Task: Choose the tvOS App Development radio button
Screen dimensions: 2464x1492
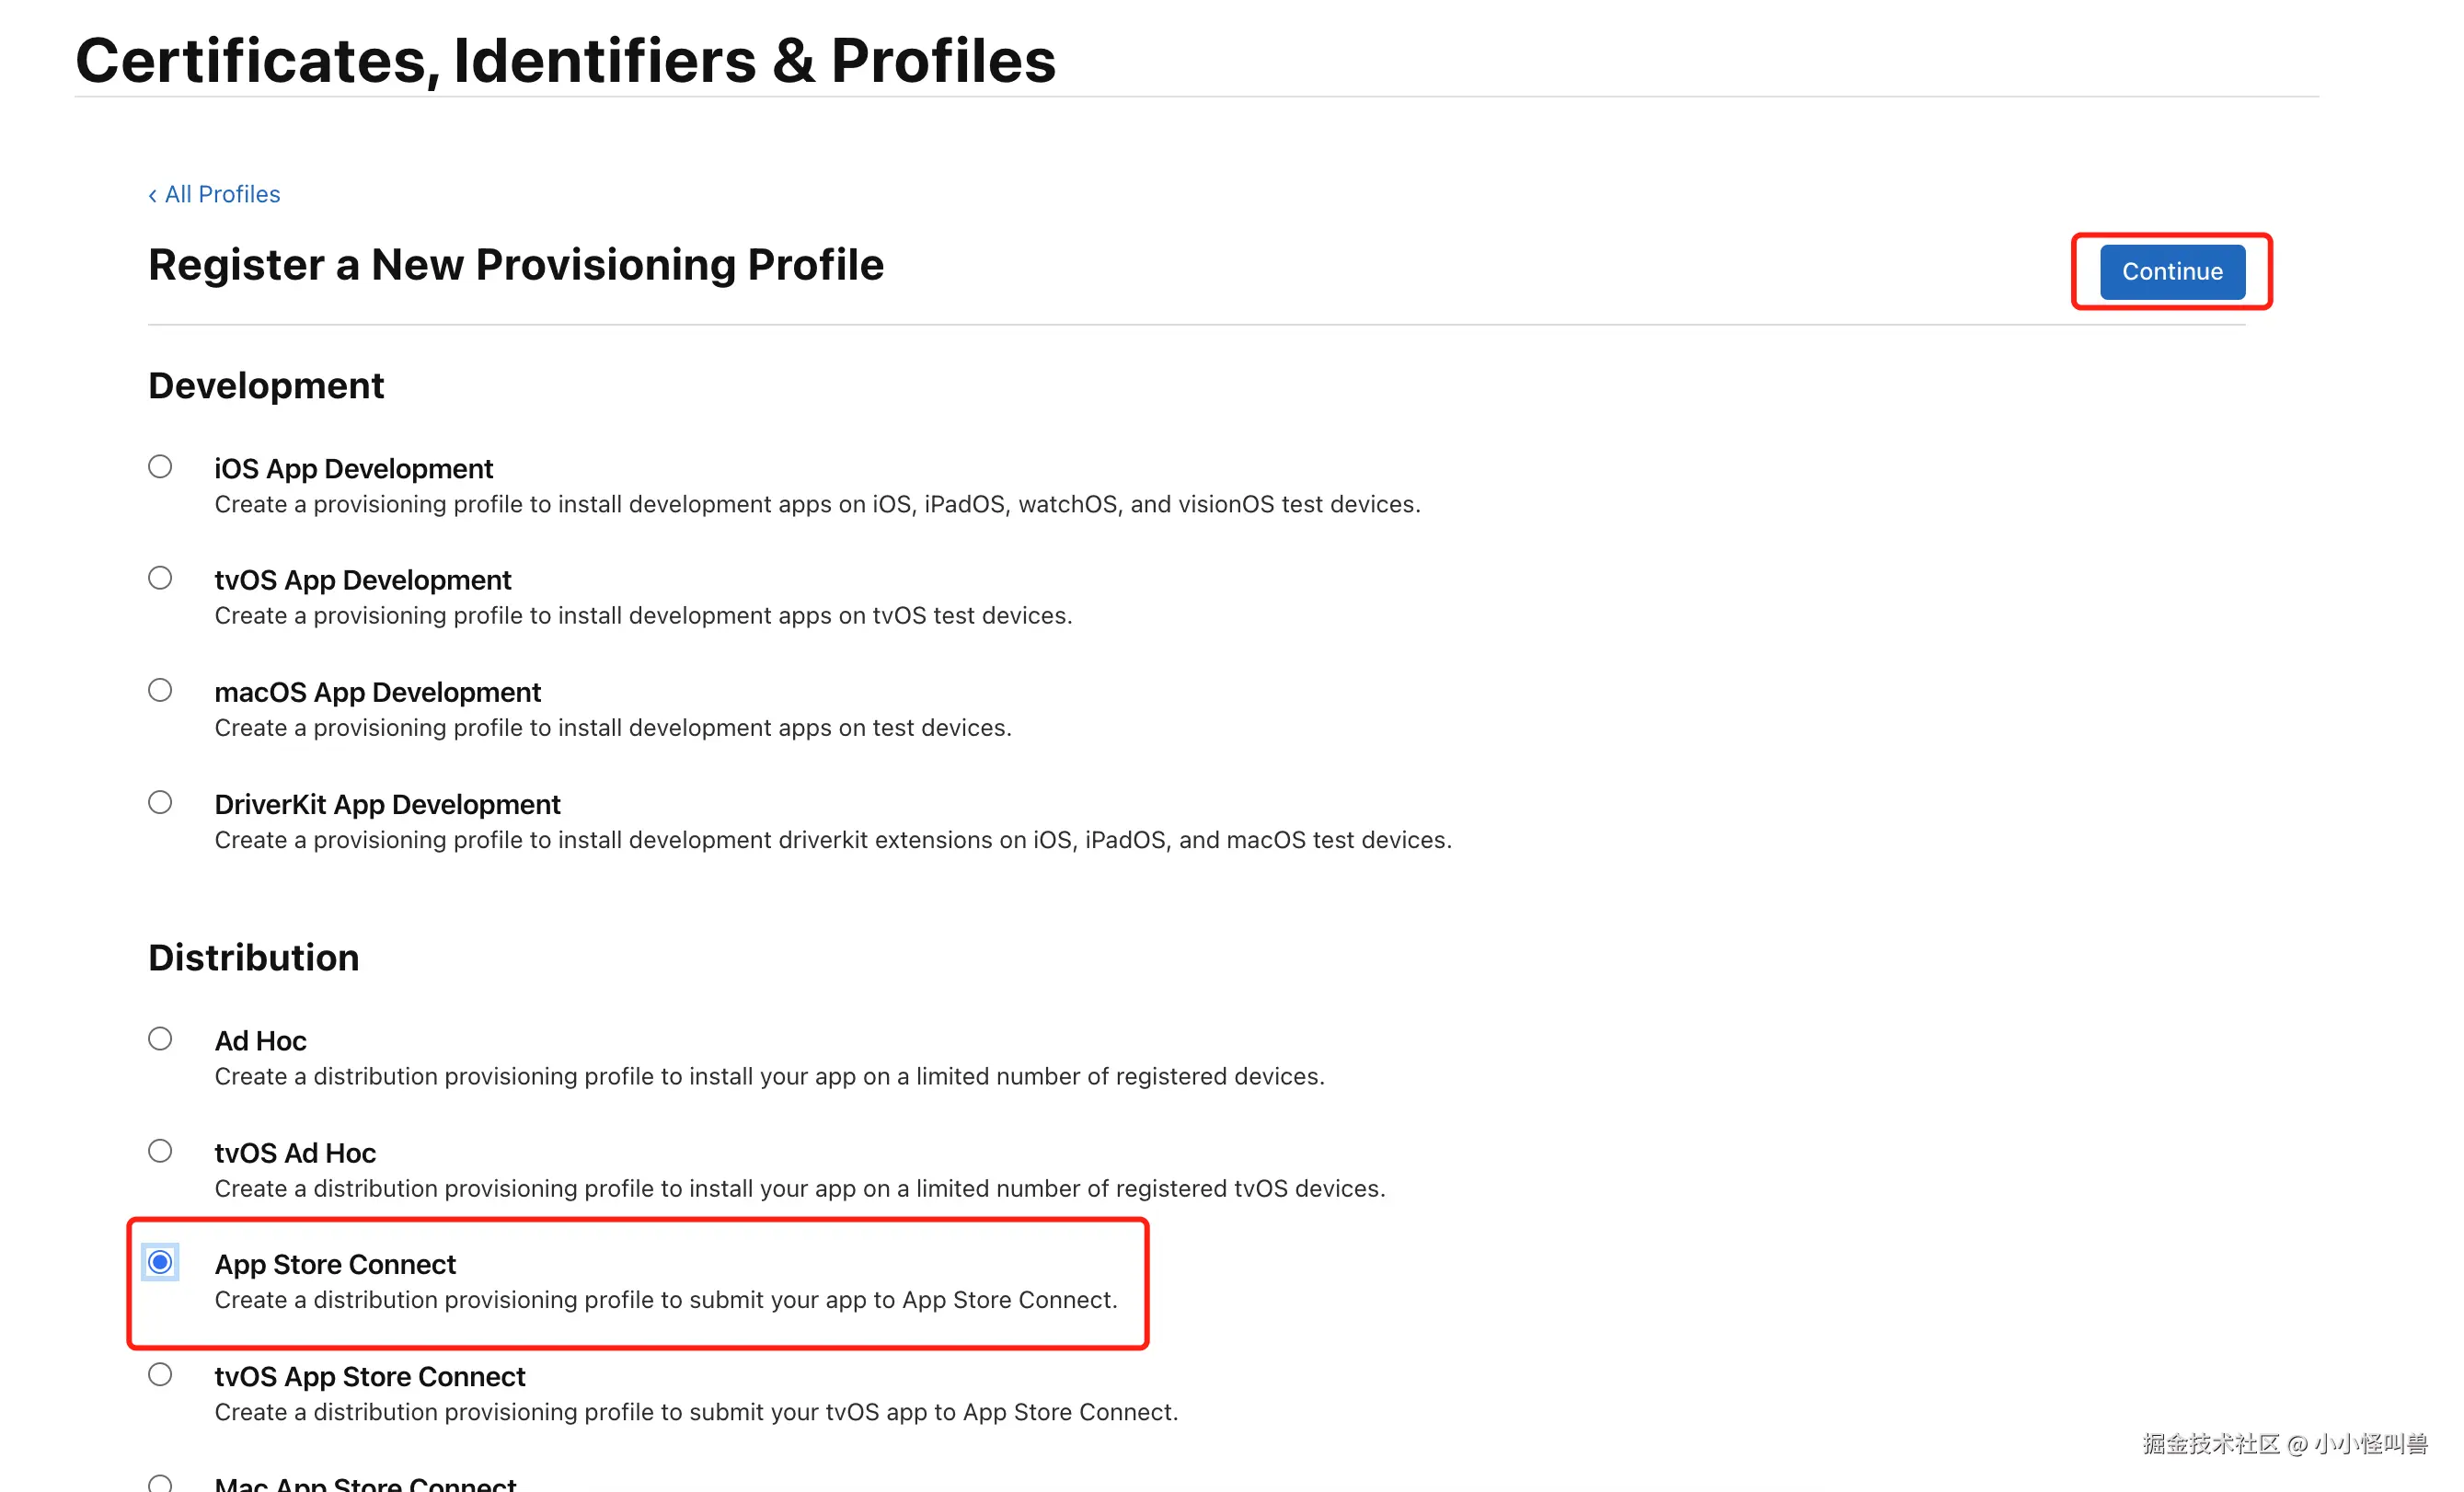Action: tap(160, 578)
